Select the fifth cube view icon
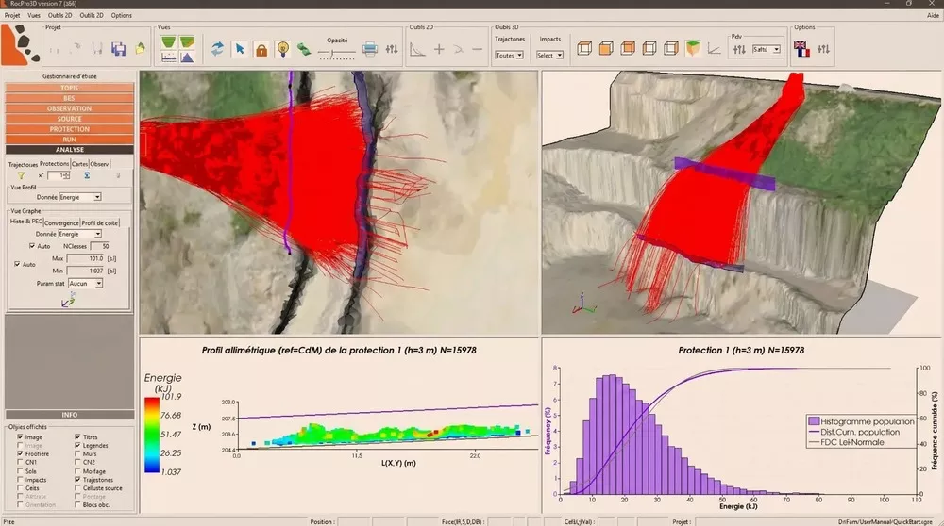944x526 pixels. (x=670, y=49)
